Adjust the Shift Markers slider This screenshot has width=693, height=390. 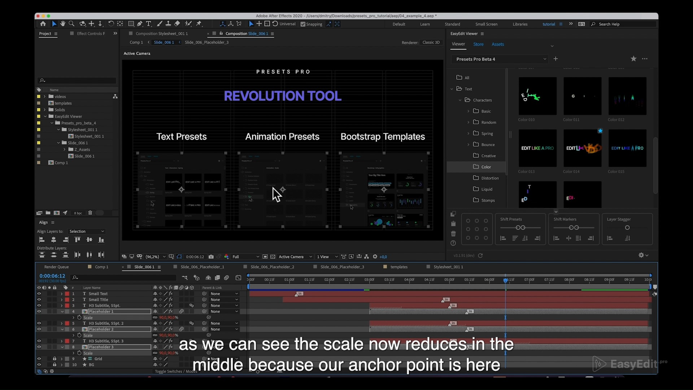click(574, 227)
